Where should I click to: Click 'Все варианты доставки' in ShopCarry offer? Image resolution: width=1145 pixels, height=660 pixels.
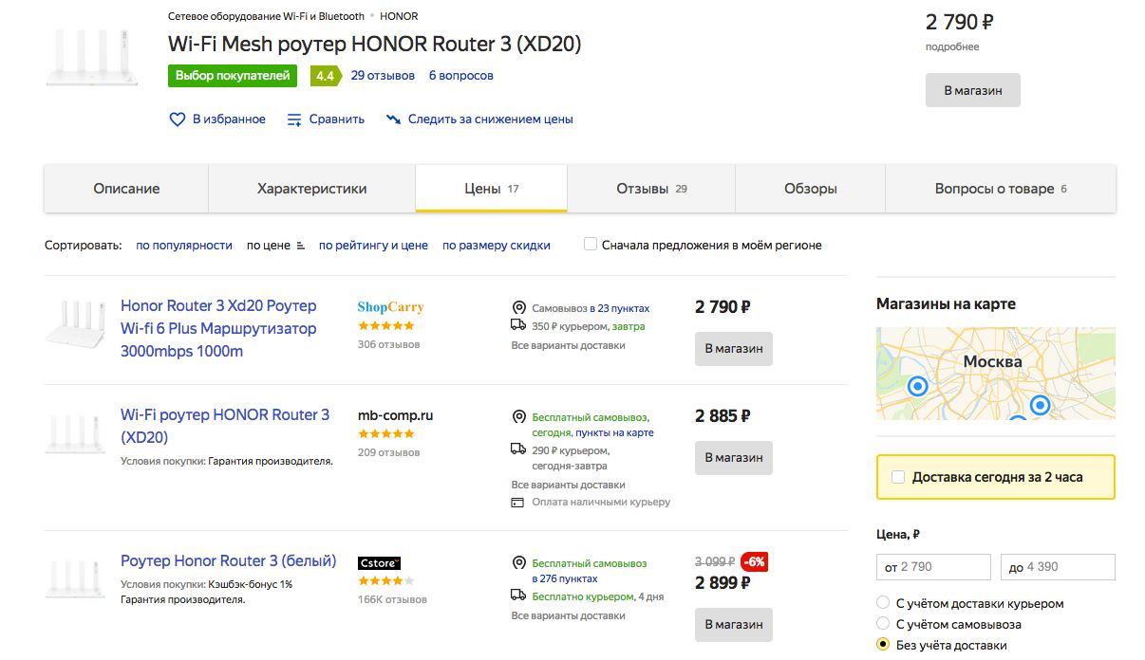click(x=568, y=345)
